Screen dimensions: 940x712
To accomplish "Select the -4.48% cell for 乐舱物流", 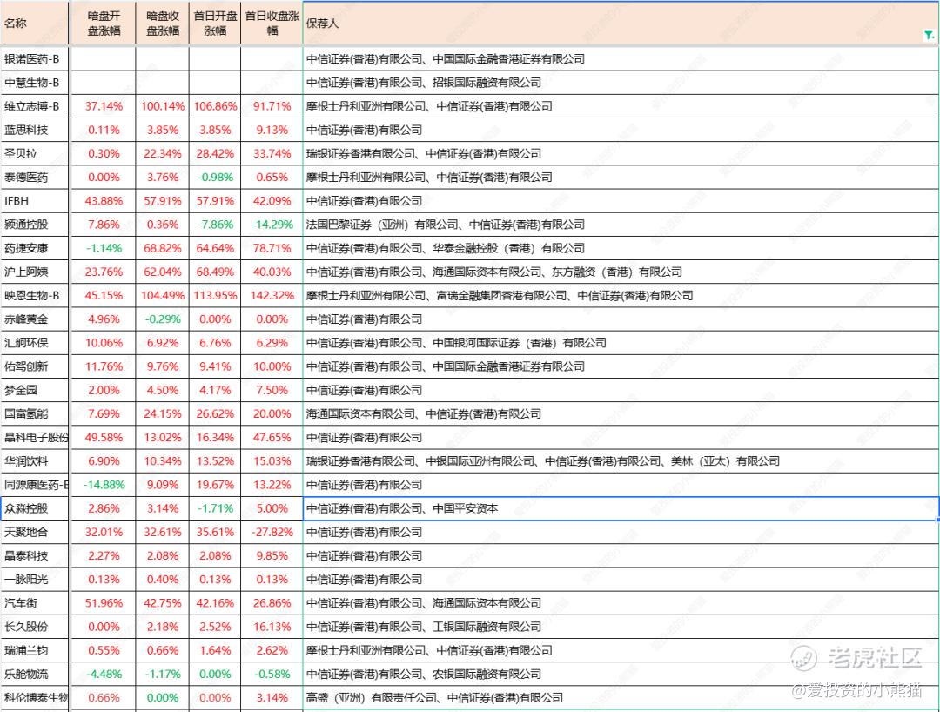I will click(103, 675).
